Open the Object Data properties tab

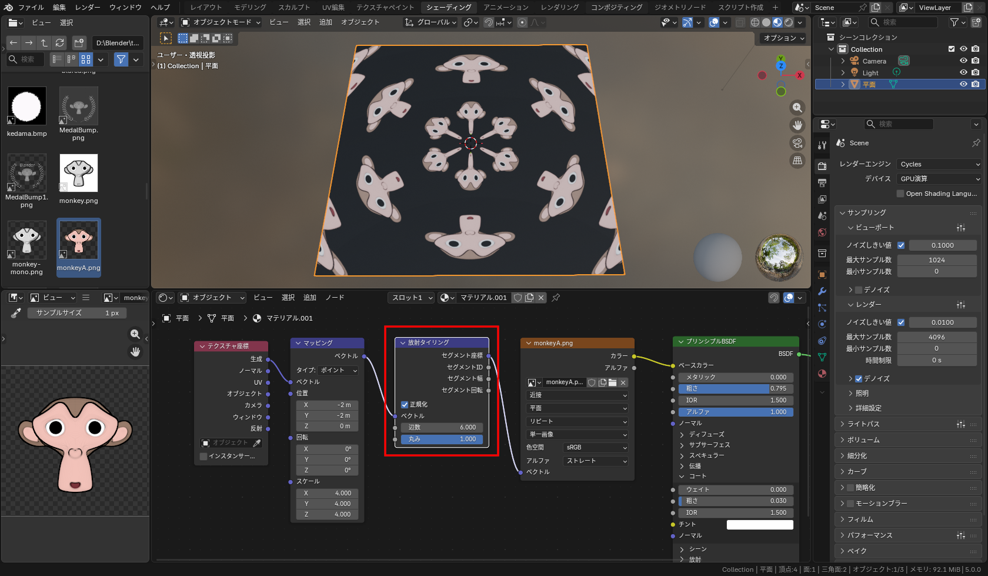(x=822, y=357)
